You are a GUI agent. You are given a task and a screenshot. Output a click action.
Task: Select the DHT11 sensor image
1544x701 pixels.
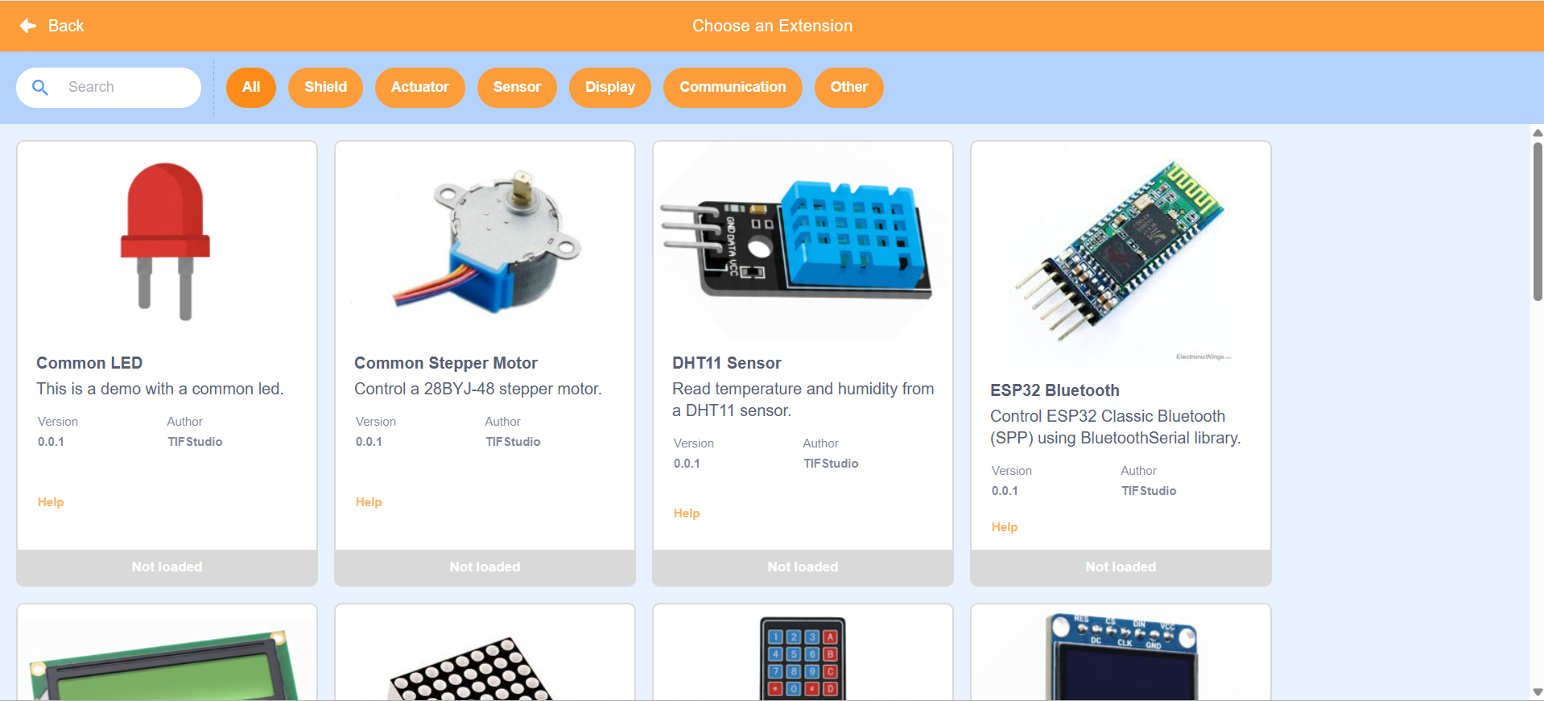point(797,240)
